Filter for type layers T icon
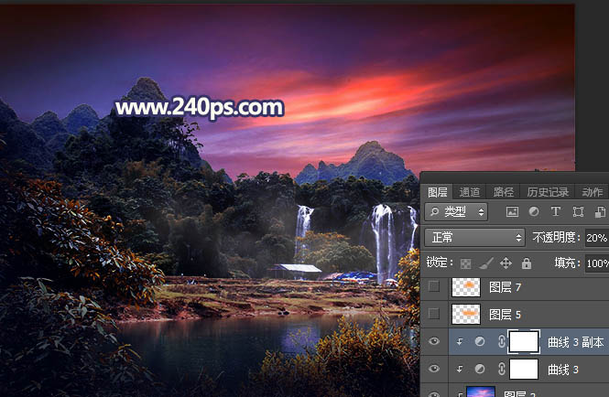Viewport: 609px width, 397px height. tap(555, 211)
